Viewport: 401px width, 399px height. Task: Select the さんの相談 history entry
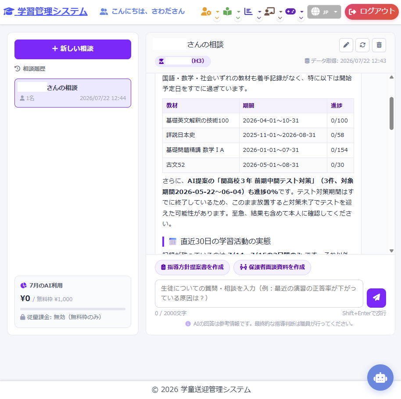click(x=73, y=93)
